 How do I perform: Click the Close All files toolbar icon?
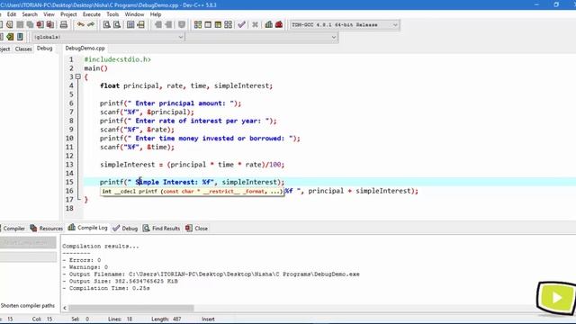[50, 24]
